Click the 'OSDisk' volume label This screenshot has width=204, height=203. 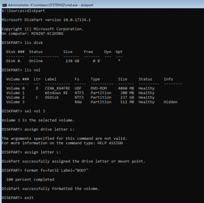[x=52, y=97]
